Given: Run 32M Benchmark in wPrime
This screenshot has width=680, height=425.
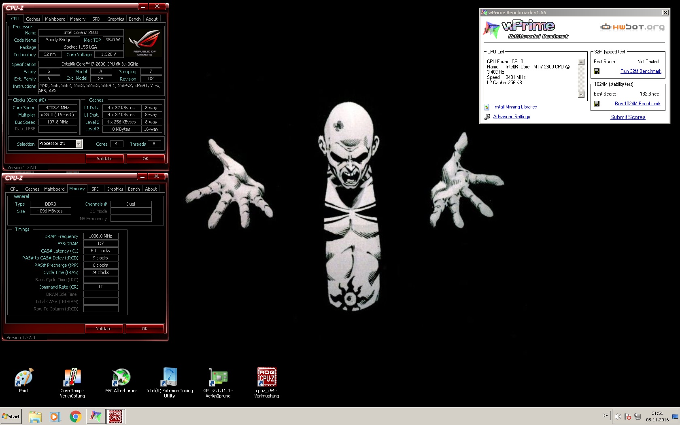Looking at the screenshot, I should tap(641, 71).
